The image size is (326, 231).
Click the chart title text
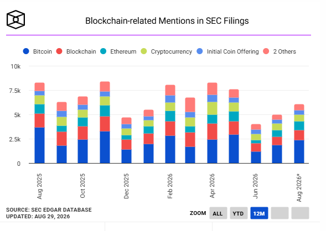pos(167,21)
